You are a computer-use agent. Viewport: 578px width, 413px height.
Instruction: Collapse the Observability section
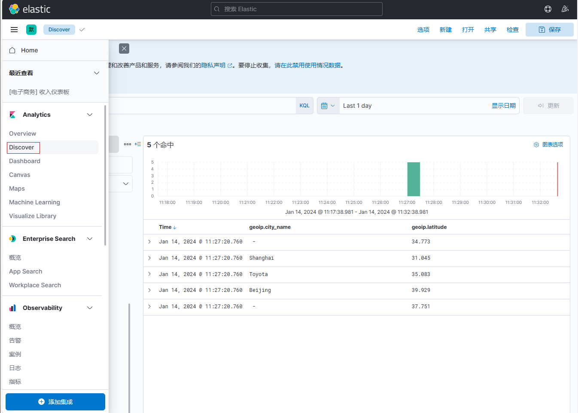click(x=90, y=308)
